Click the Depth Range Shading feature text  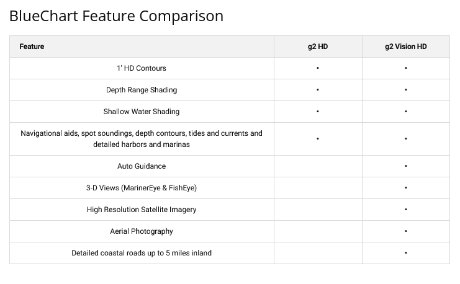[142, 90]
